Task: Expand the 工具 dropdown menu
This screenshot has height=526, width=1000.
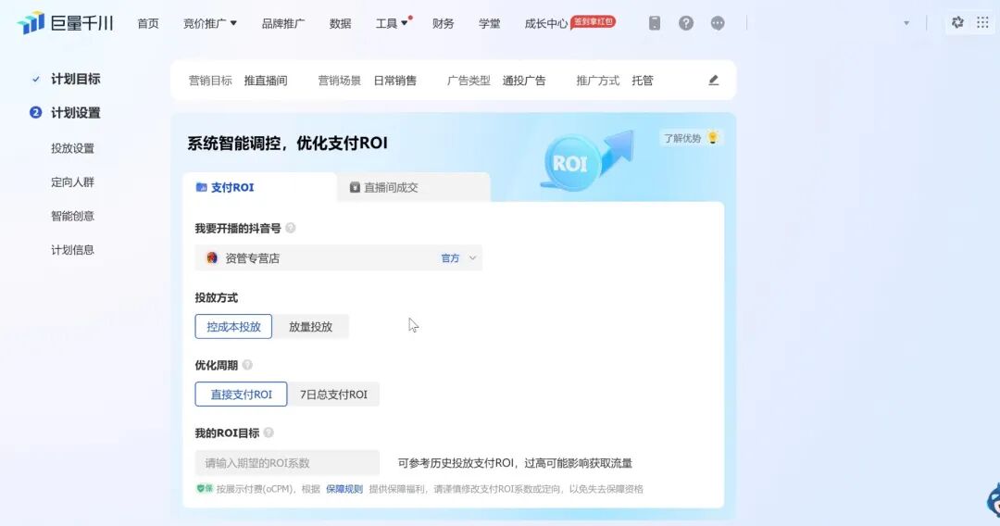Action: [392, 23]
